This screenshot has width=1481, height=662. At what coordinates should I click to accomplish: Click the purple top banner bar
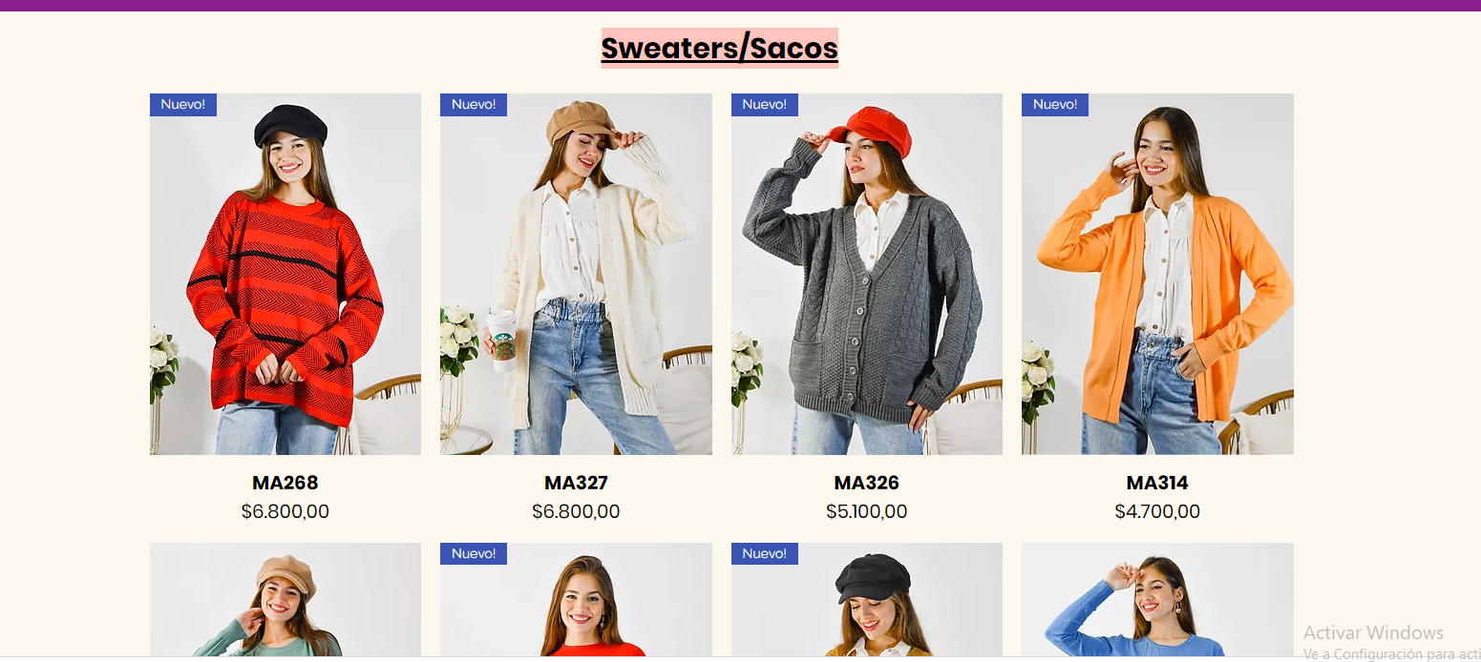coord(740,6)
